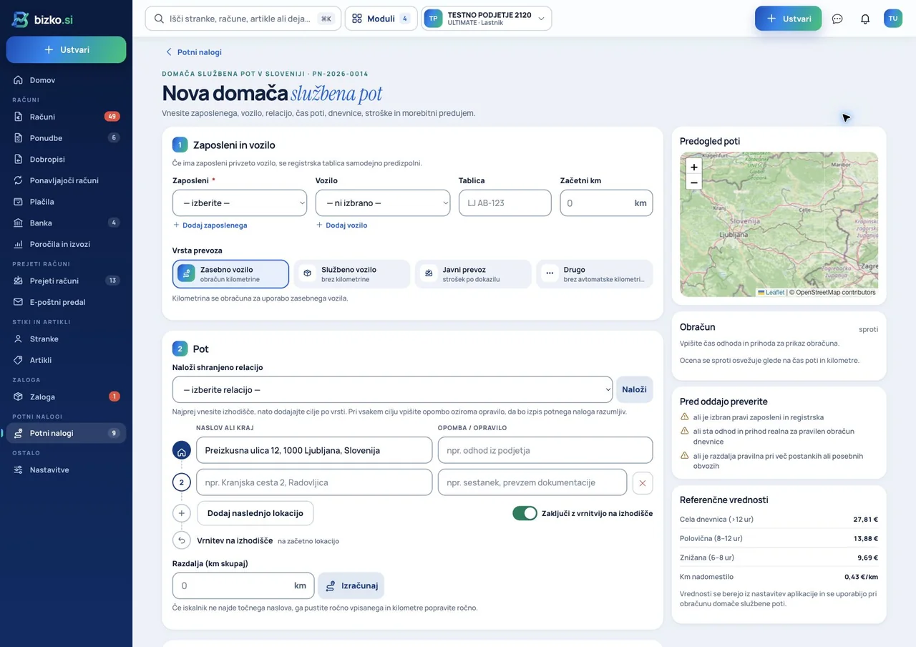
Task: Open Računi in the sidebar
Action: coord(67,117)
